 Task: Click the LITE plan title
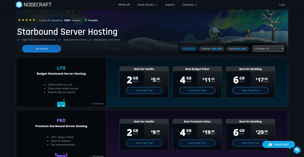point(61,68)
